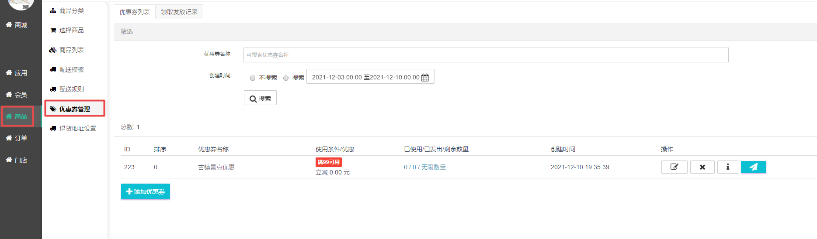The width and height of the screenshot is (817, 239).
Task: Delete coupon 古镇景点优惠 with the X icon
Action: tap(702, 167)
